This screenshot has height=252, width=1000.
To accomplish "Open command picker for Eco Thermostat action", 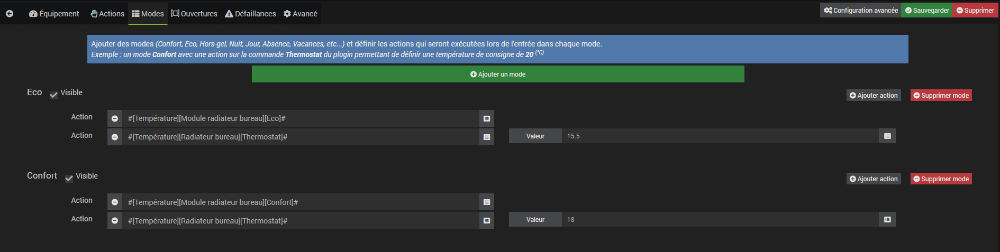I will click(487, 137).
